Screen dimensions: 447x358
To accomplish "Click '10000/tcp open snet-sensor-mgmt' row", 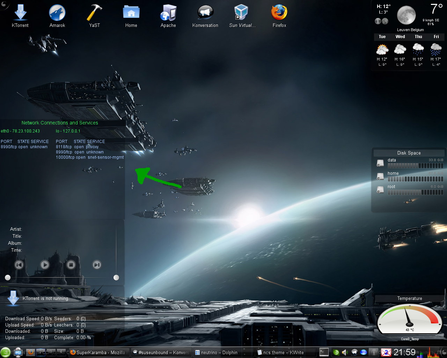I will (x=90, y=157).
